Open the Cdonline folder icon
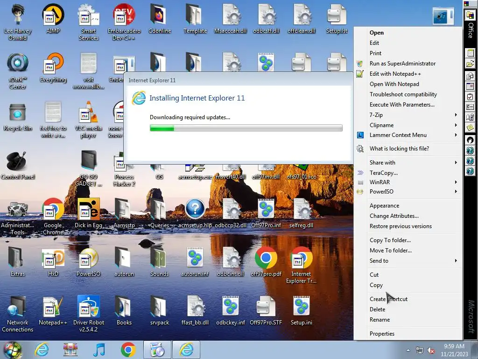The width and height of the screenshot is (478, 359). tap(160, 19)
